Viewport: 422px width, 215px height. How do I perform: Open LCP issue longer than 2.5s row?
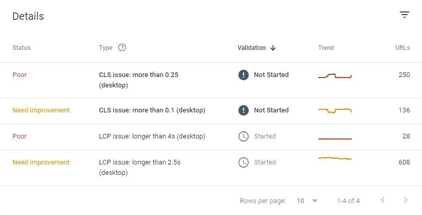[140, 168]
